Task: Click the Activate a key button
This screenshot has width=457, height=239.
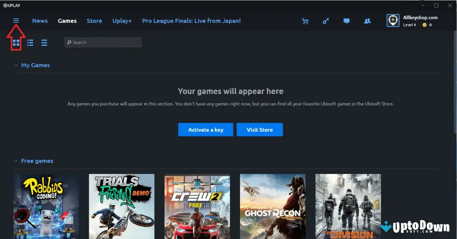Action: [x=205, y=129]
